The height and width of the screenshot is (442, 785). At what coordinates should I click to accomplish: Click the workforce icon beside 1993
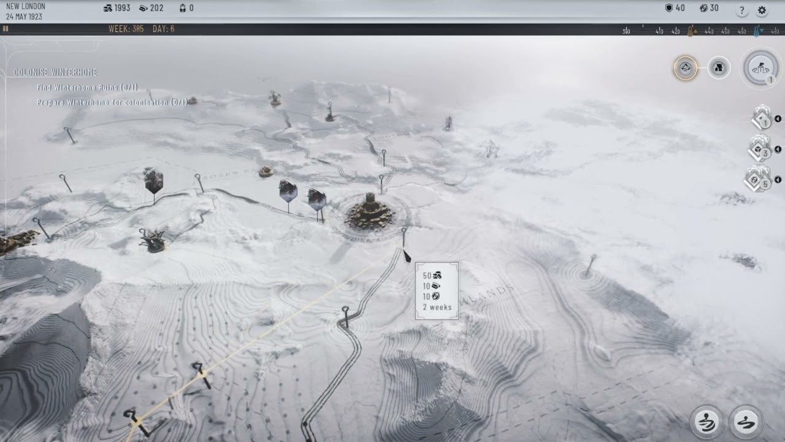point(108,8)
